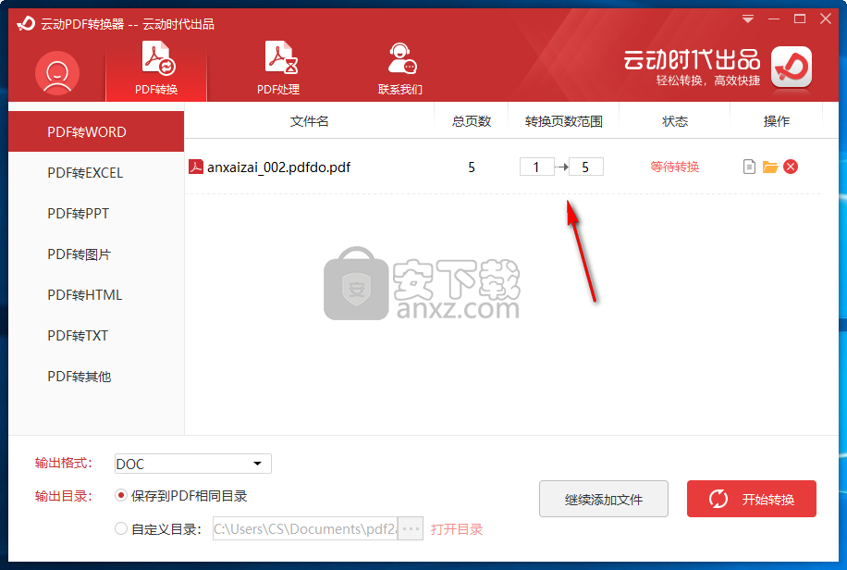Select the 保存到PDF相同目录 radio option
Screen dimensions: 847x570
point(121,495)
